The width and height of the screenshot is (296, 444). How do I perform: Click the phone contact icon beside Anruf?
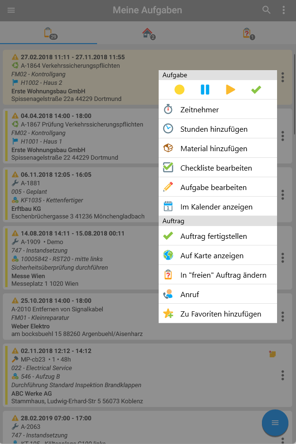168,294
